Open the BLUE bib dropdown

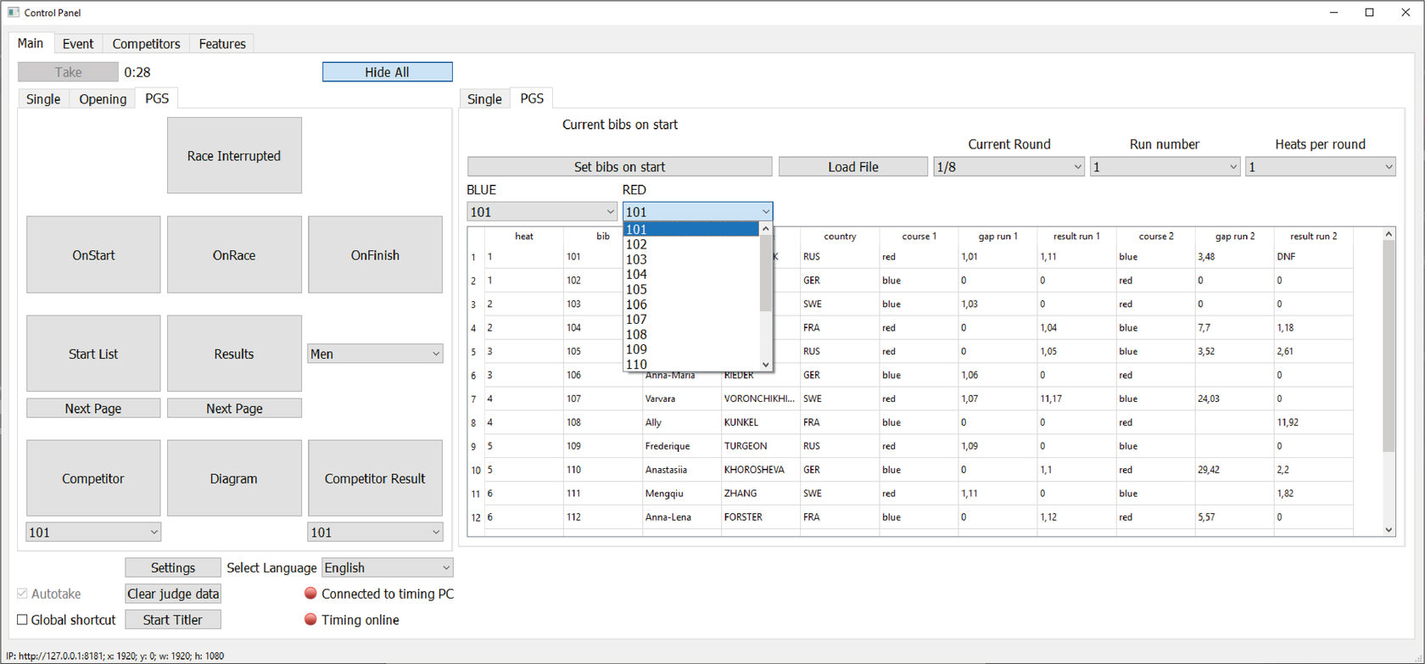[x=541, y=212]
